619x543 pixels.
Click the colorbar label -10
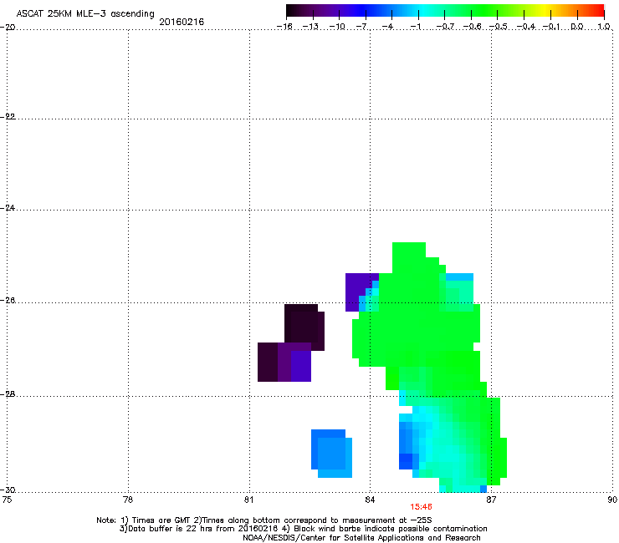click(337, 27)
